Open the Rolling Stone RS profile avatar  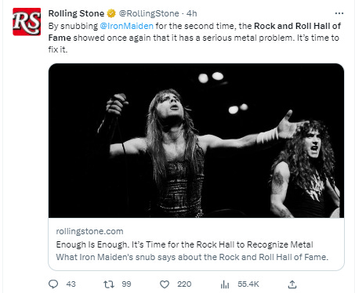(27, 22)
